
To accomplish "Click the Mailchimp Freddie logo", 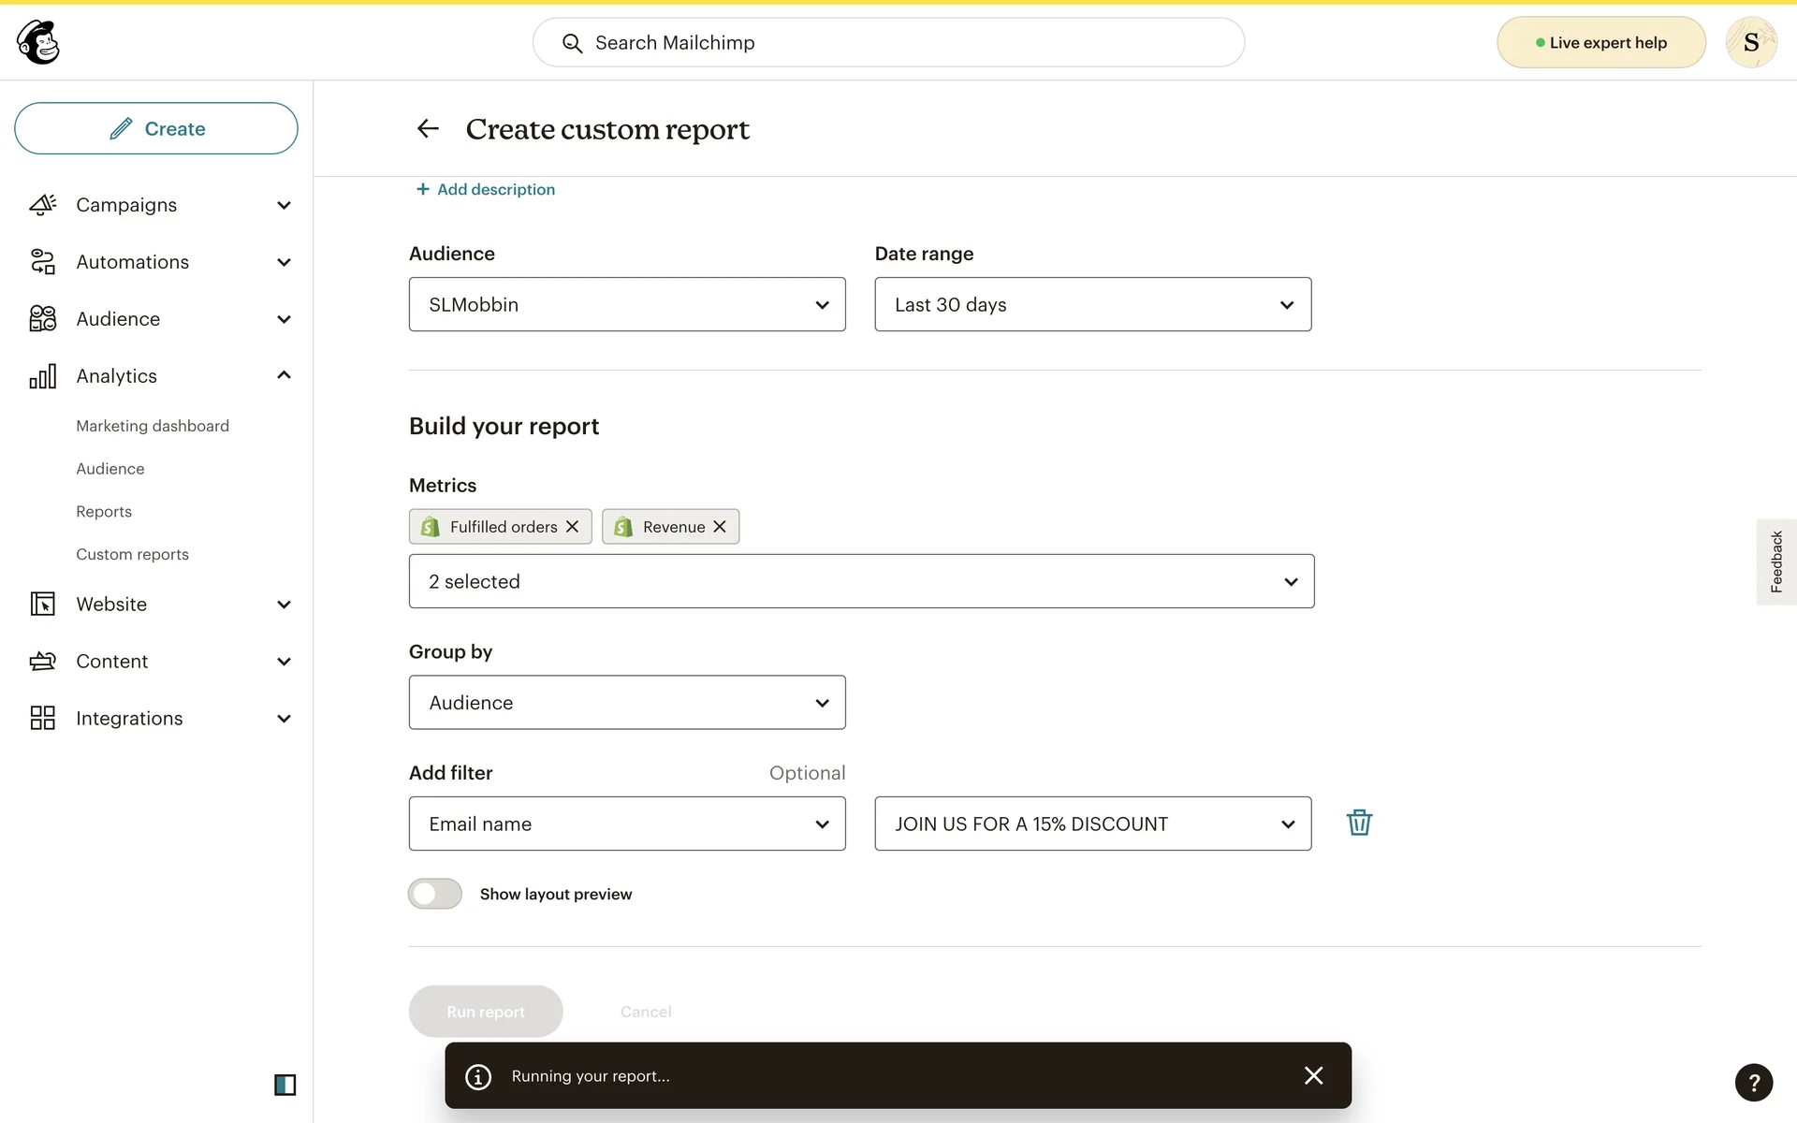I will (x=38, y=42).
